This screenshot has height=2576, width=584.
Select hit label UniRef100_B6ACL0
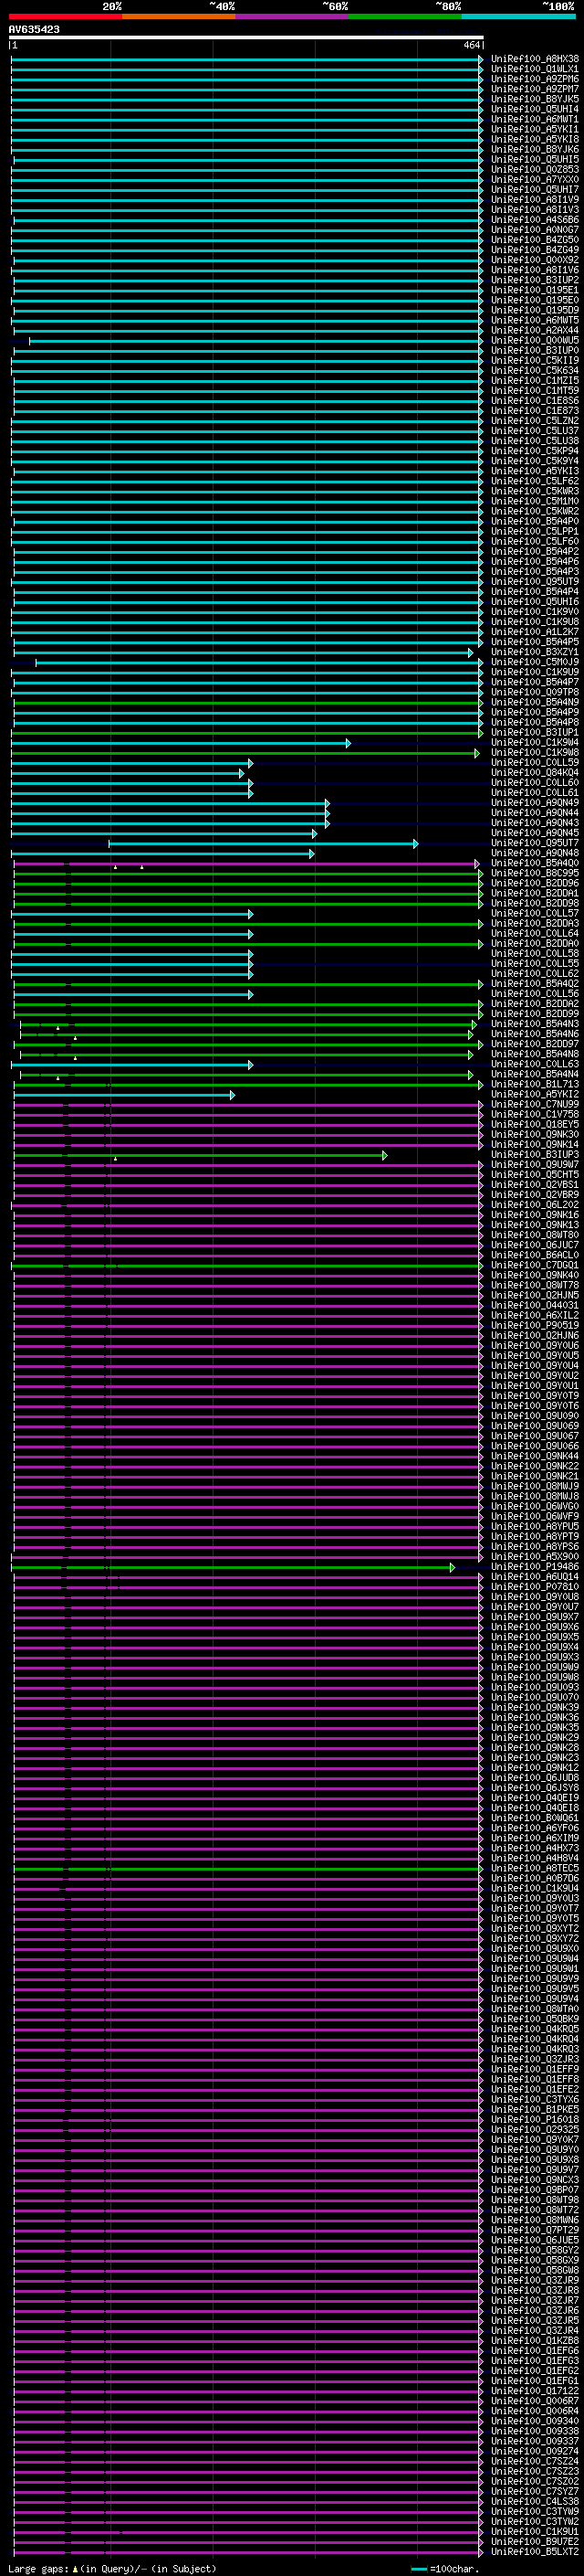(535, 1255)
